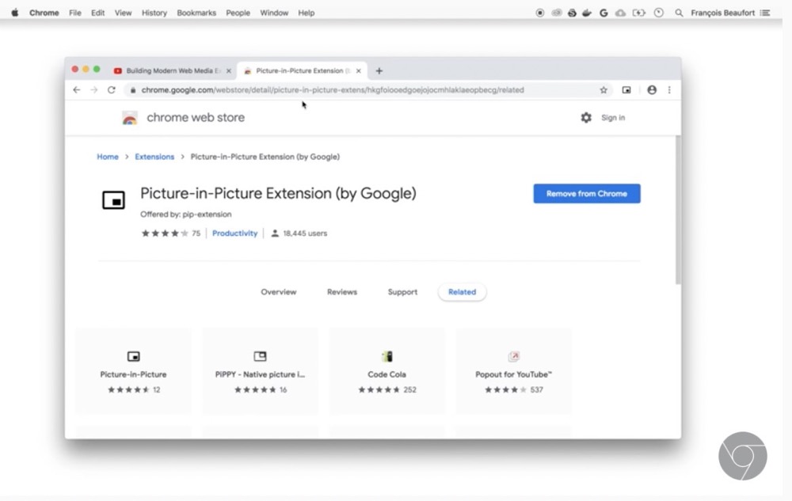Open a new tab with the plus button
The height and width of the screenshot is (501, 792).
[379, 70]
